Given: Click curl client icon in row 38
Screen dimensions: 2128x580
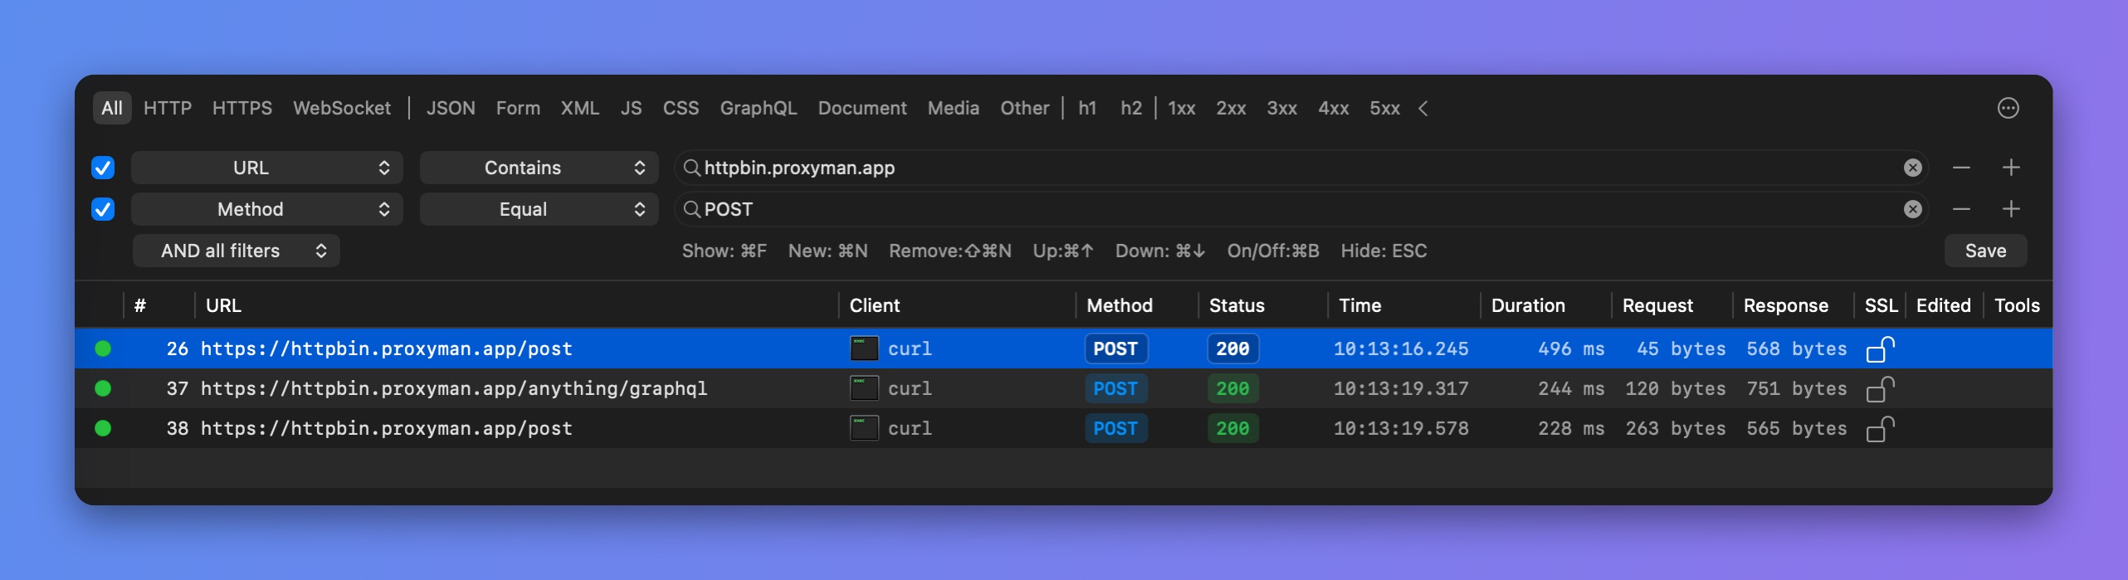Looking at the screenshot, I should pos(864,428).
